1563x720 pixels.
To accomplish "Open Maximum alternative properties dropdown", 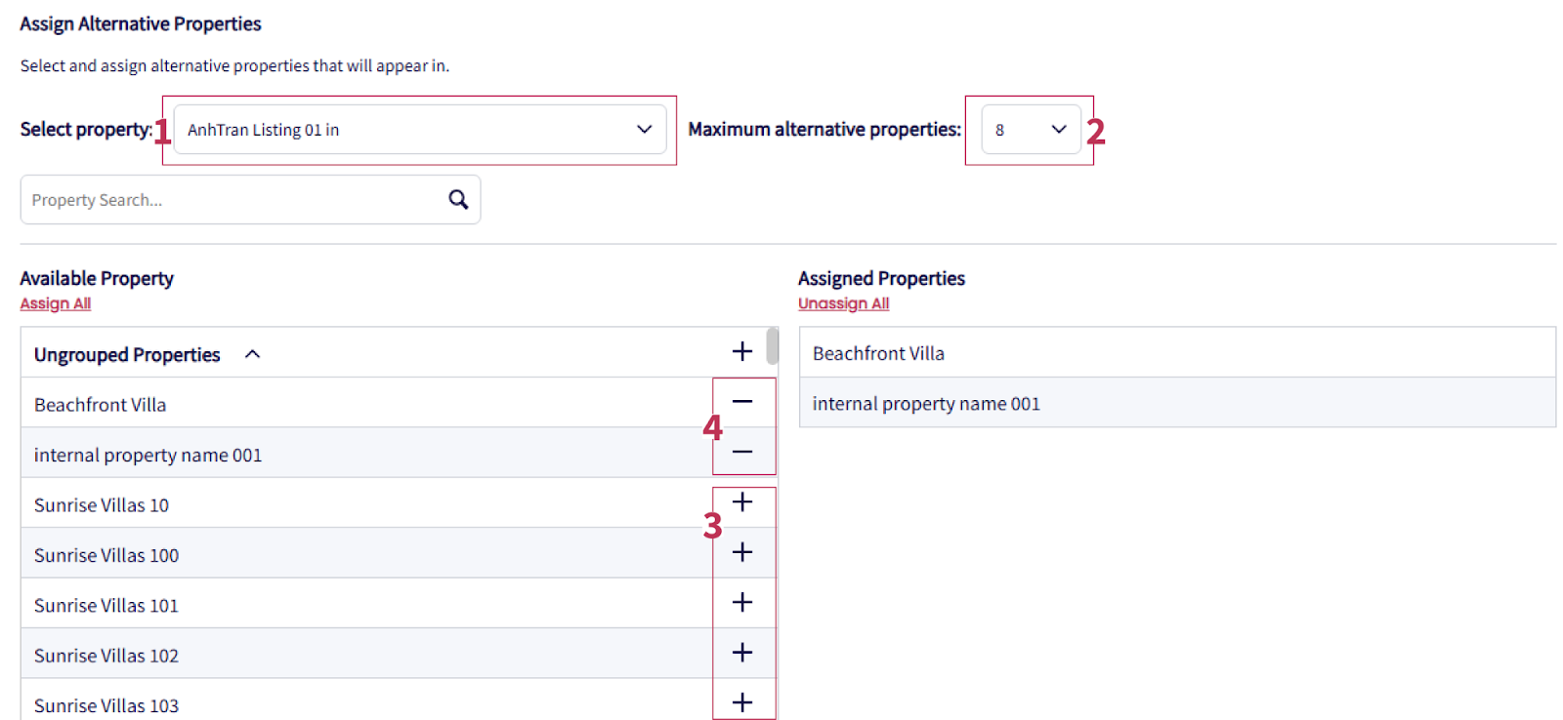I will tap(1031, 130).
